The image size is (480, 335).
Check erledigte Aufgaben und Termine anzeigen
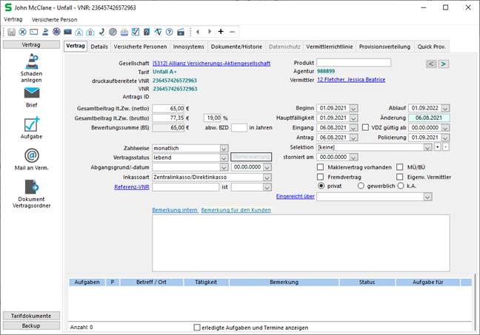pyautogui.click(x=196, y=326)
